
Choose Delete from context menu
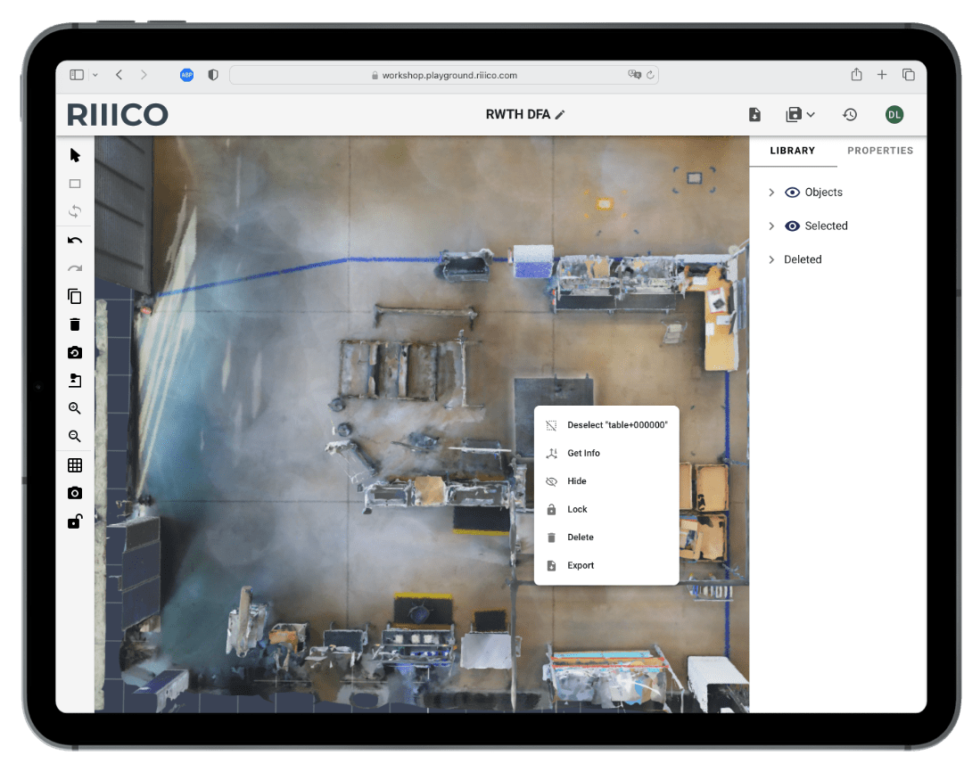coord(606,538)
